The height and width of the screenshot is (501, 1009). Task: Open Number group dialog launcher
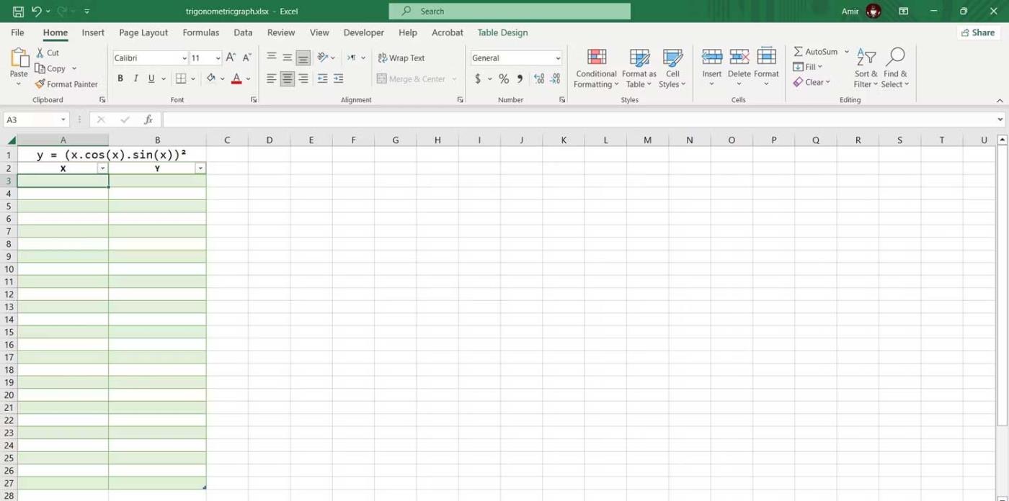[x=562, y=100]
